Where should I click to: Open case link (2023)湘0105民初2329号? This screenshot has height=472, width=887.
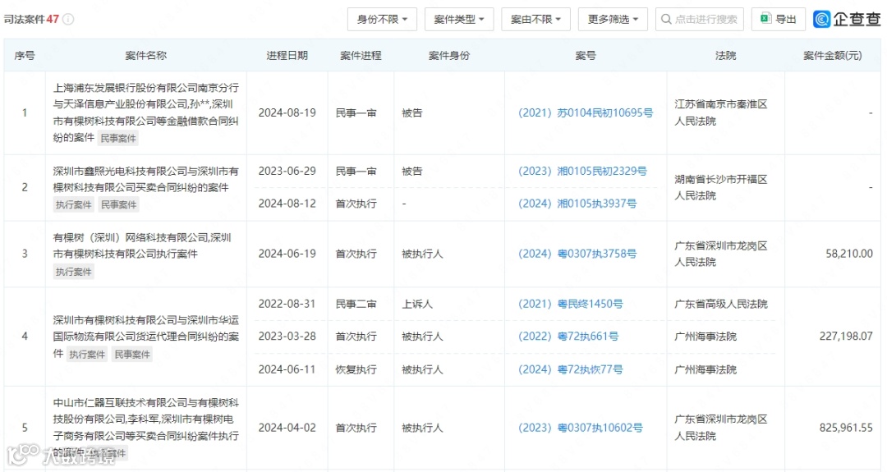point(582,171)
